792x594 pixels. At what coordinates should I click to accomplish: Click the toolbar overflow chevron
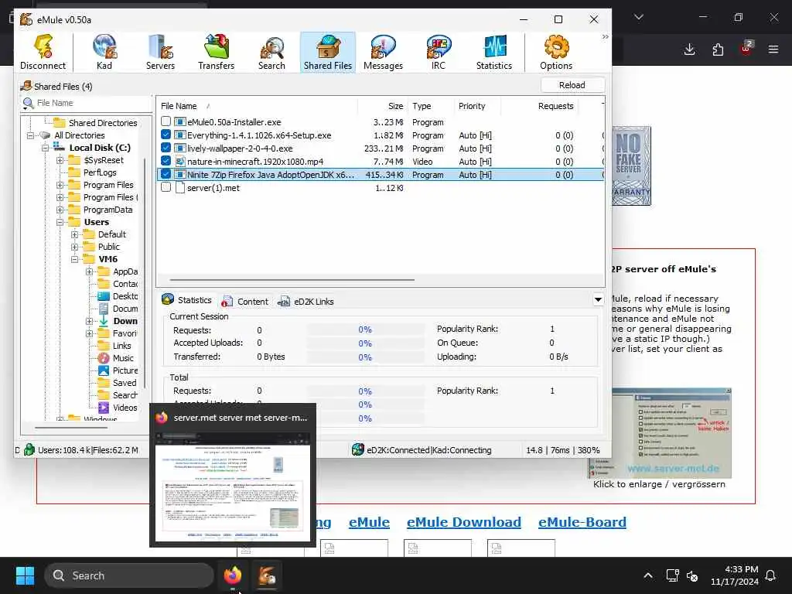605,37
